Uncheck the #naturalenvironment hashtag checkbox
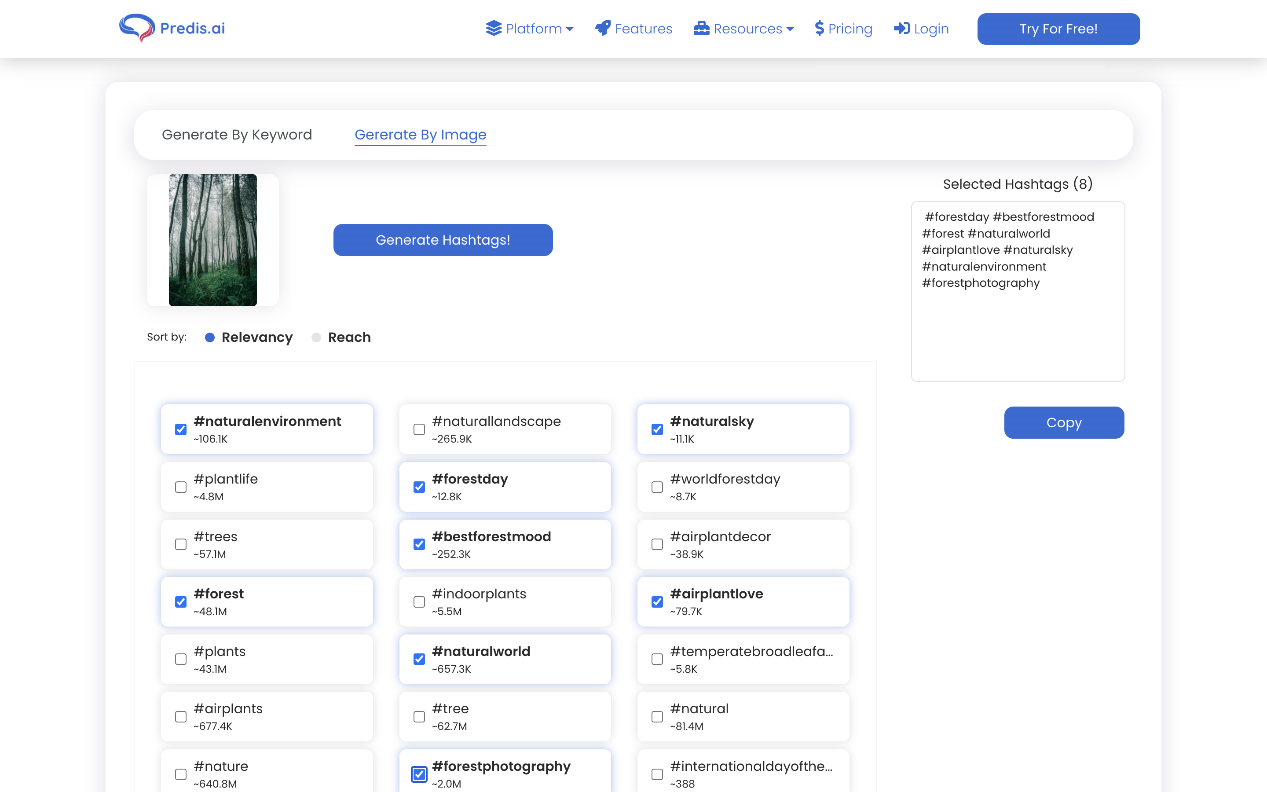This screenshot has width=1267, height=792. pos(181,429)
